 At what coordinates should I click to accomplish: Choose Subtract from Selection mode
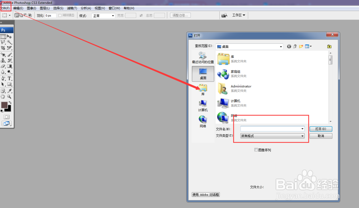25,15
